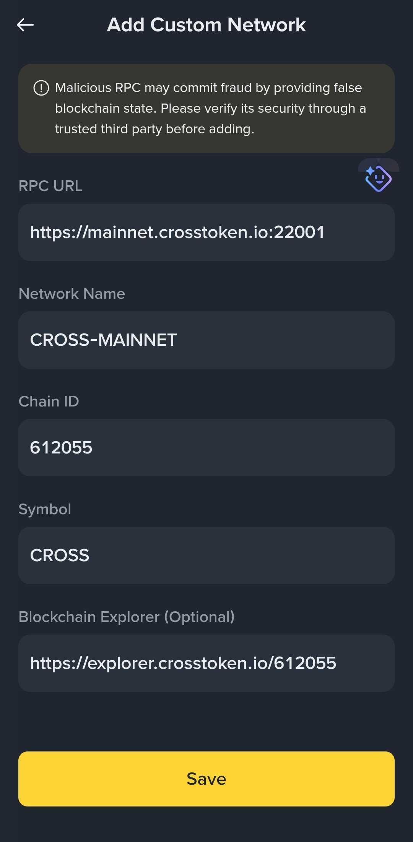Viewport: 413px width, 842px height.
Task: Tap the navigation arrow in the top left corner
Action: [x=25, y=25]
